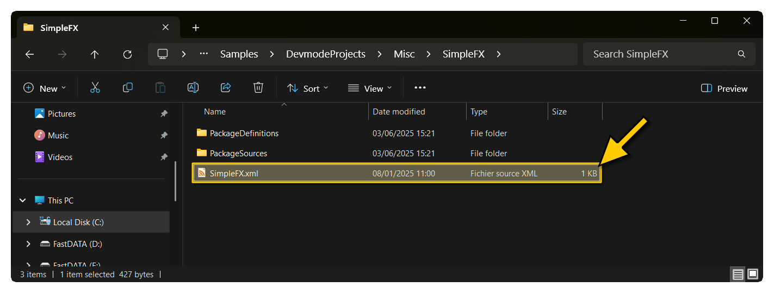
Task: Open the See more options menu
Action: [420, 88]
